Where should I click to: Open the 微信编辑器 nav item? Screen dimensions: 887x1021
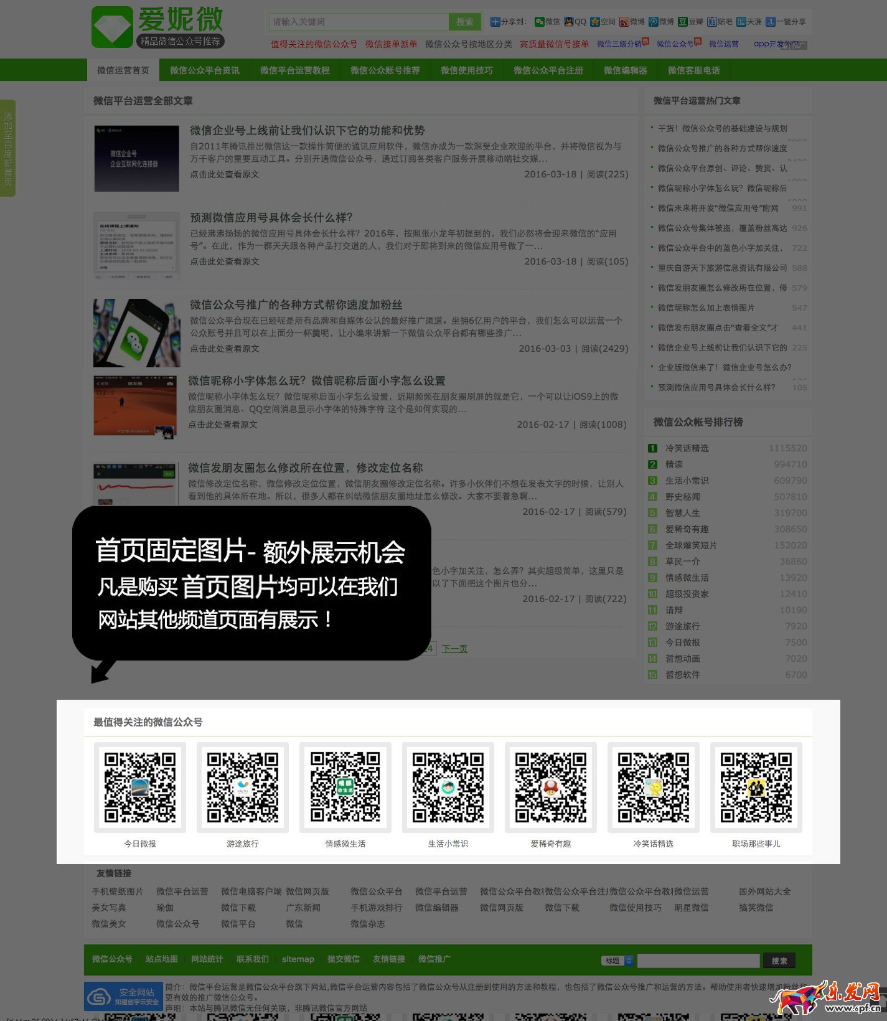tap(626, 70)
